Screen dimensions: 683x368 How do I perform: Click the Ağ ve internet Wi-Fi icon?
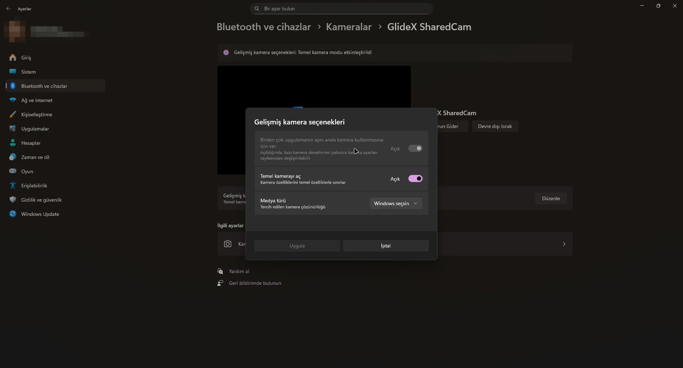coord(13,100)
